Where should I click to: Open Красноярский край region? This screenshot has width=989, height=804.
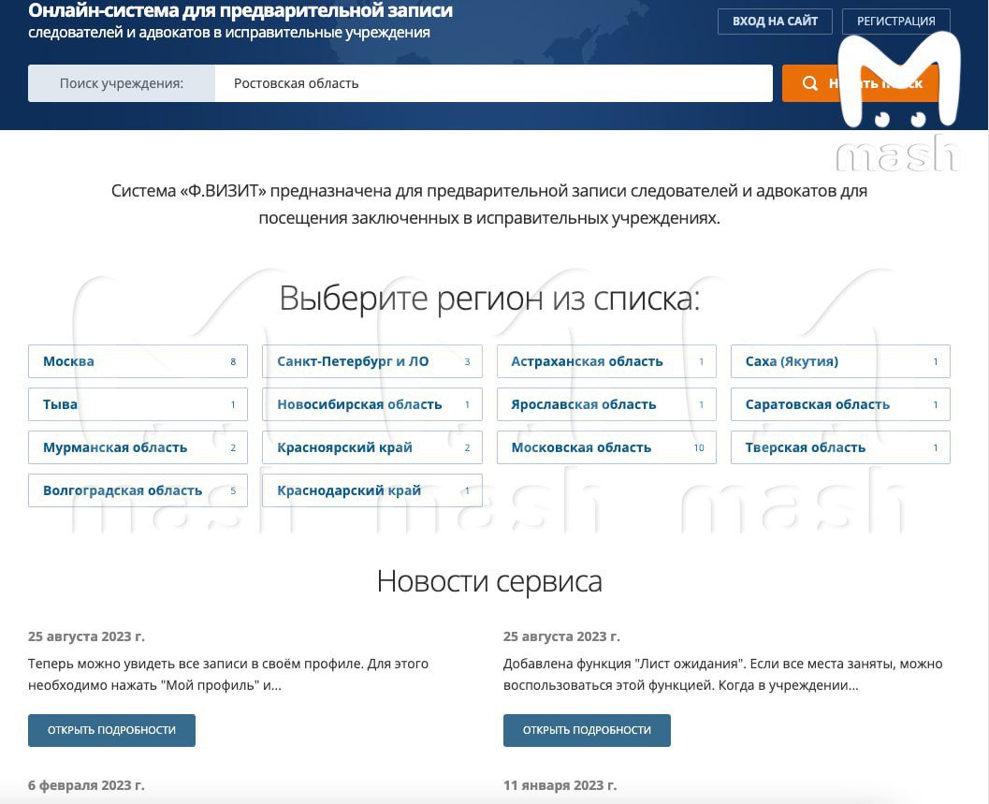click(371, 447)
